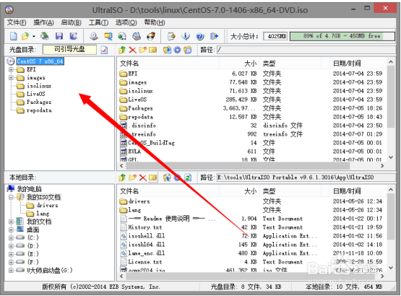The image size is (401, 296).
Task: Select the EULA file in disc file list
Action: click(134, 152)
